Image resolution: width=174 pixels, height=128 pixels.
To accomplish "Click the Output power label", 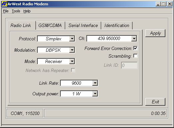I will tap(45, 94).
